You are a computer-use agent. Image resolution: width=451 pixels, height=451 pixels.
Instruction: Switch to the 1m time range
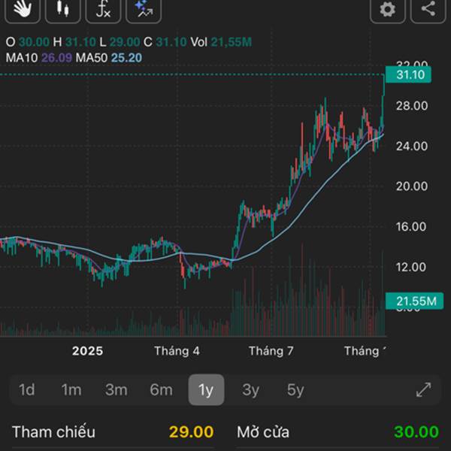(71, 389)
